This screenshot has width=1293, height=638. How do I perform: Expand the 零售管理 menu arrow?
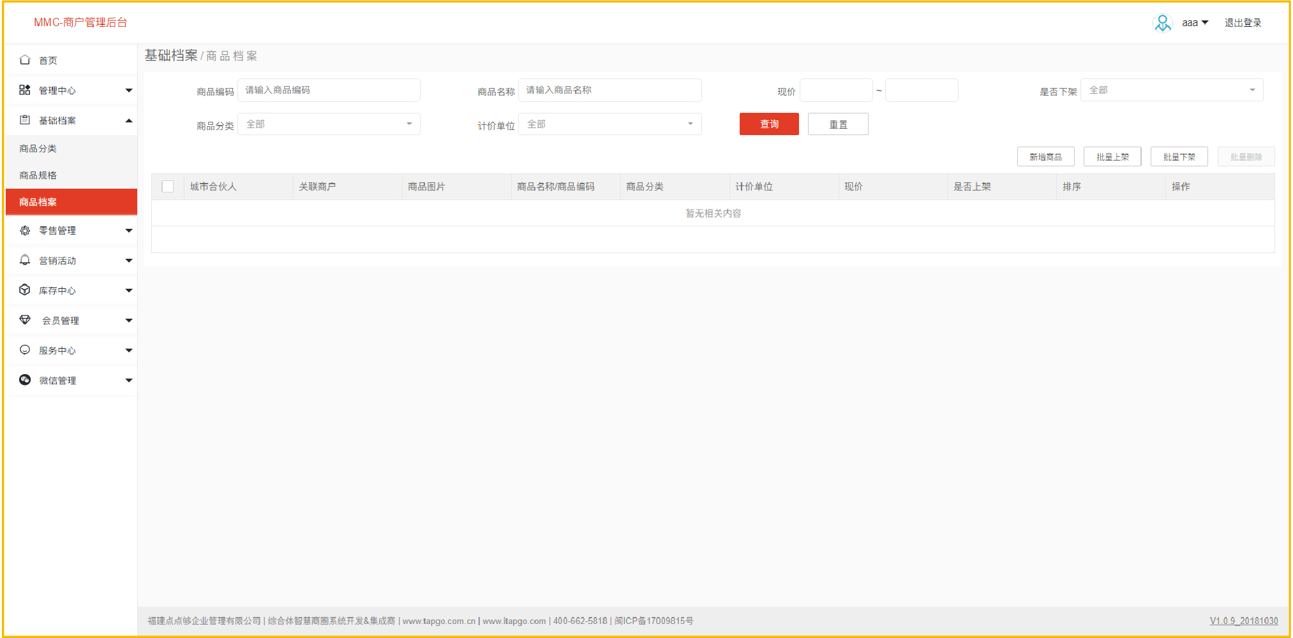(129, 231)
